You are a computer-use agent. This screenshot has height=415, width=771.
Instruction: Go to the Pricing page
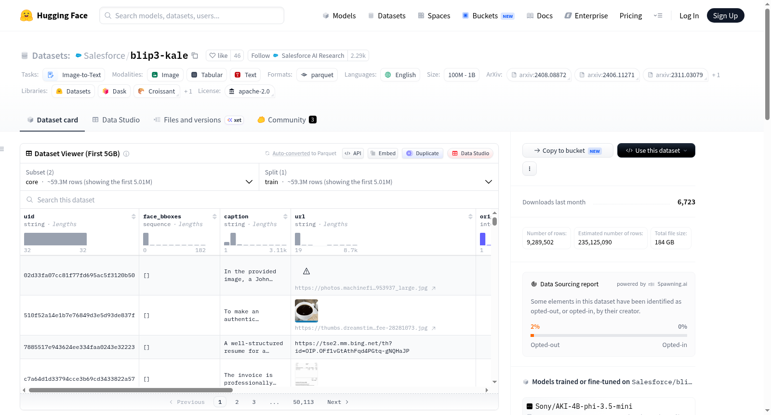click(x=631, y=16)
